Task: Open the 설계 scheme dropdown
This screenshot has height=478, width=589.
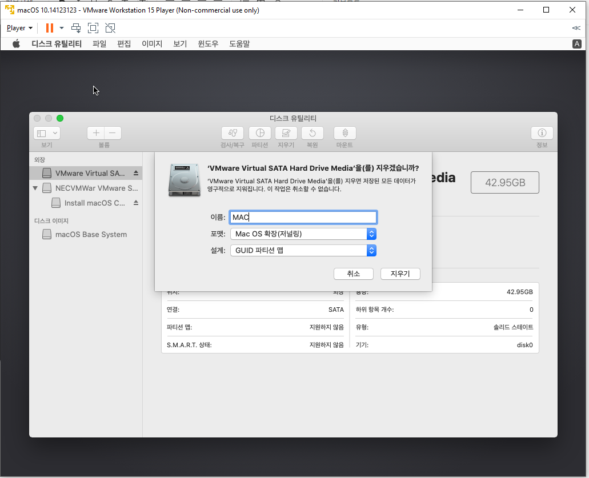Action: tap(303, 251)
